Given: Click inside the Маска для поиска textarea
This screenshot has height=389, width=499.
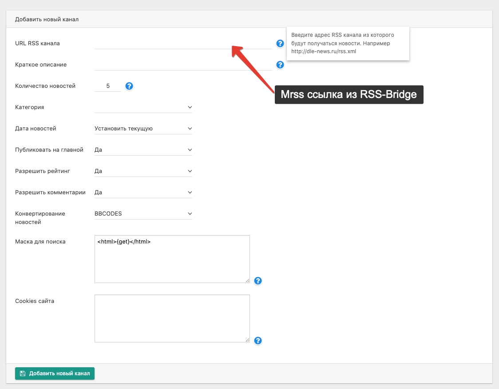Looking at the screenshot, I should coord(172,262).
